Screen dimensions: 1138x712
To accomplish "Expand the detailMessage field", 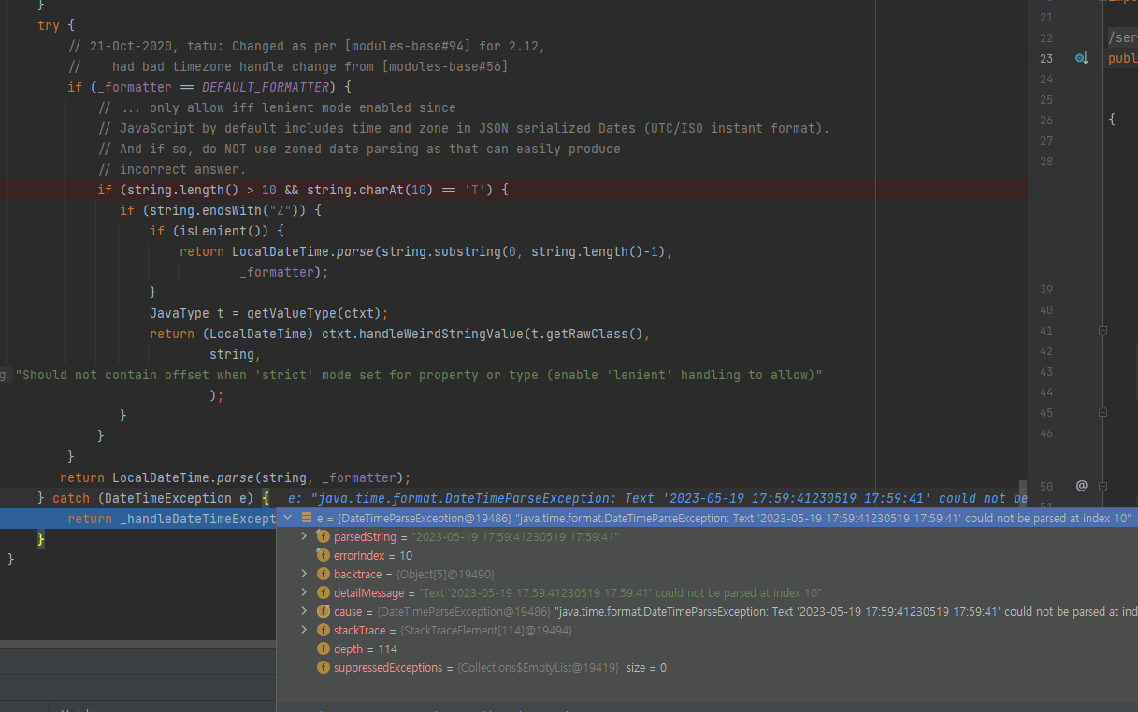I will pos(304,592).
